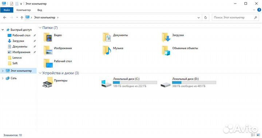Unpin sidebar Документы using its pin icon
Screen dimensions: 262x138
(x=35, y=47)
